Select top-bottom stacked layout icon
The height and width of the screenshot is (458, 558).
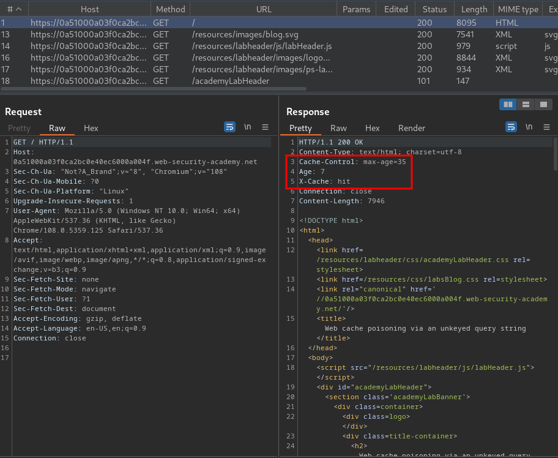pyautogui.click(x=526, y=104)
